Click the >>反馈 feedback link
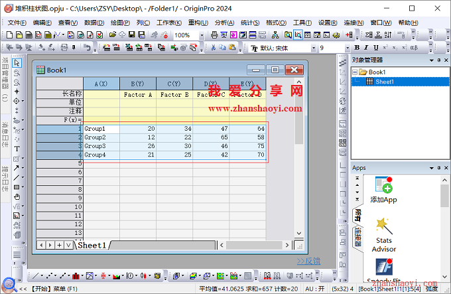The width and height of the screenshot is (451, 294). pos(308,261)
